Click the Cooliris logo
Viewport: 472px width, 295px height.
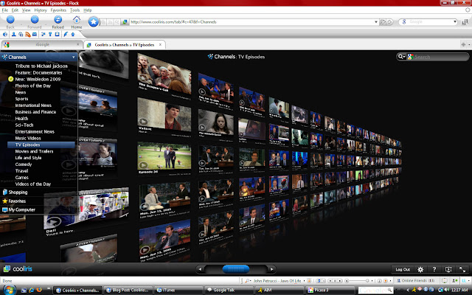(x=18, y=268)
